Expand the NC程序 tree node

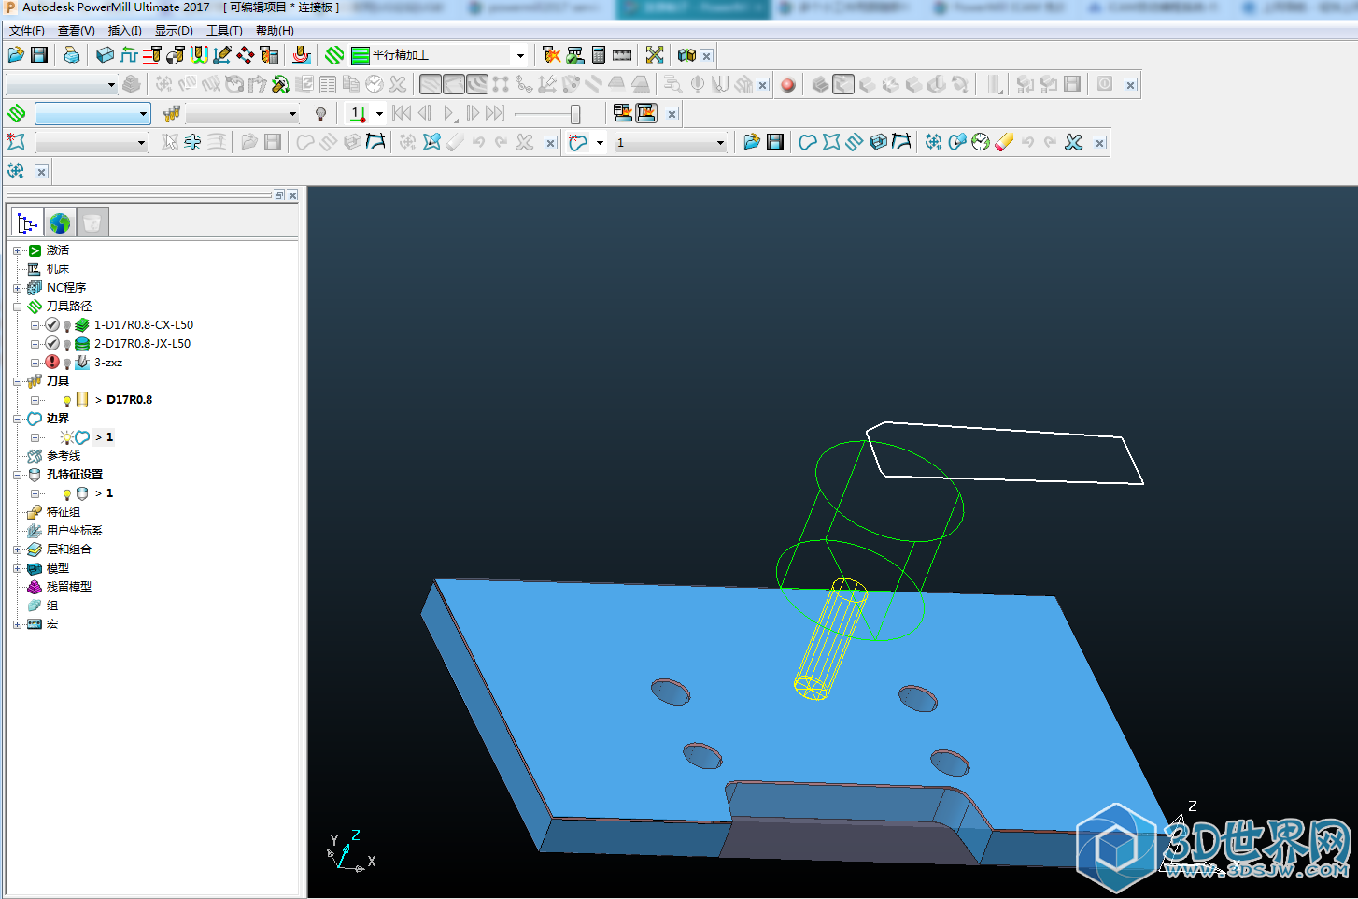pyautogui.click(x=18, y=288)
